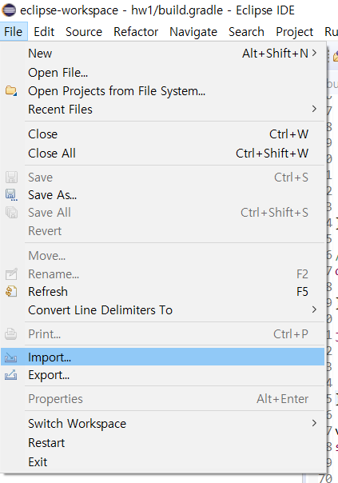Screen dimensions: 338x483
Task: Click the Print icon in menu
Action: [x=11, y=333]
